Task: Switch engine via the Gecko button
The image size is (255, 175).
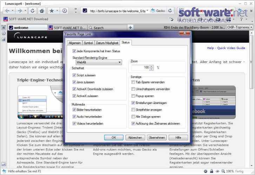Action: click(x=158, y=11)
